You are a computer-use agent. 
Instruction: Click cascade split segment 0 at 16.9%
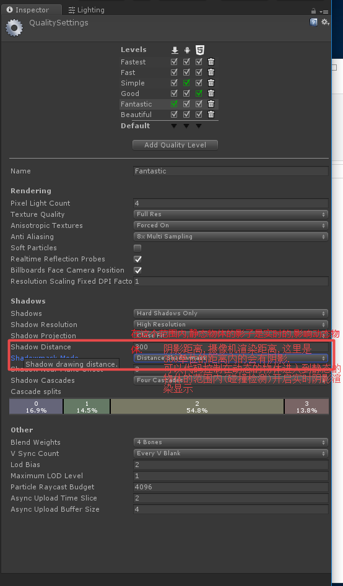point(36,406)
